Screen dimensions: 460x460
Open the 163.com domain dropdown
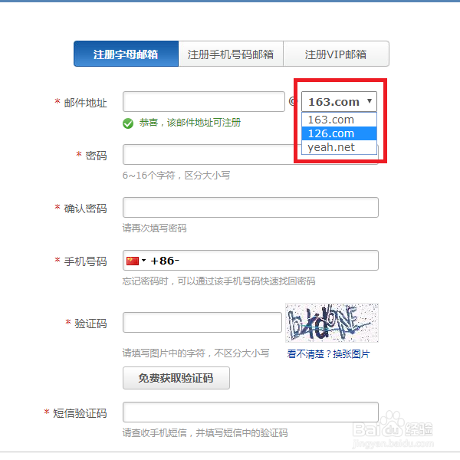point(339,101)
